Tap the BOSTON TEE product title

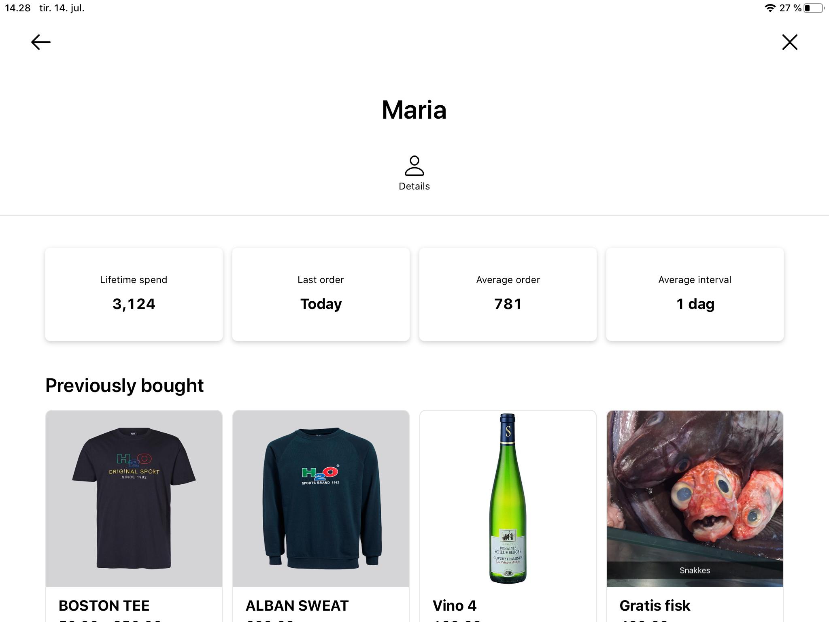click(104, 606)
